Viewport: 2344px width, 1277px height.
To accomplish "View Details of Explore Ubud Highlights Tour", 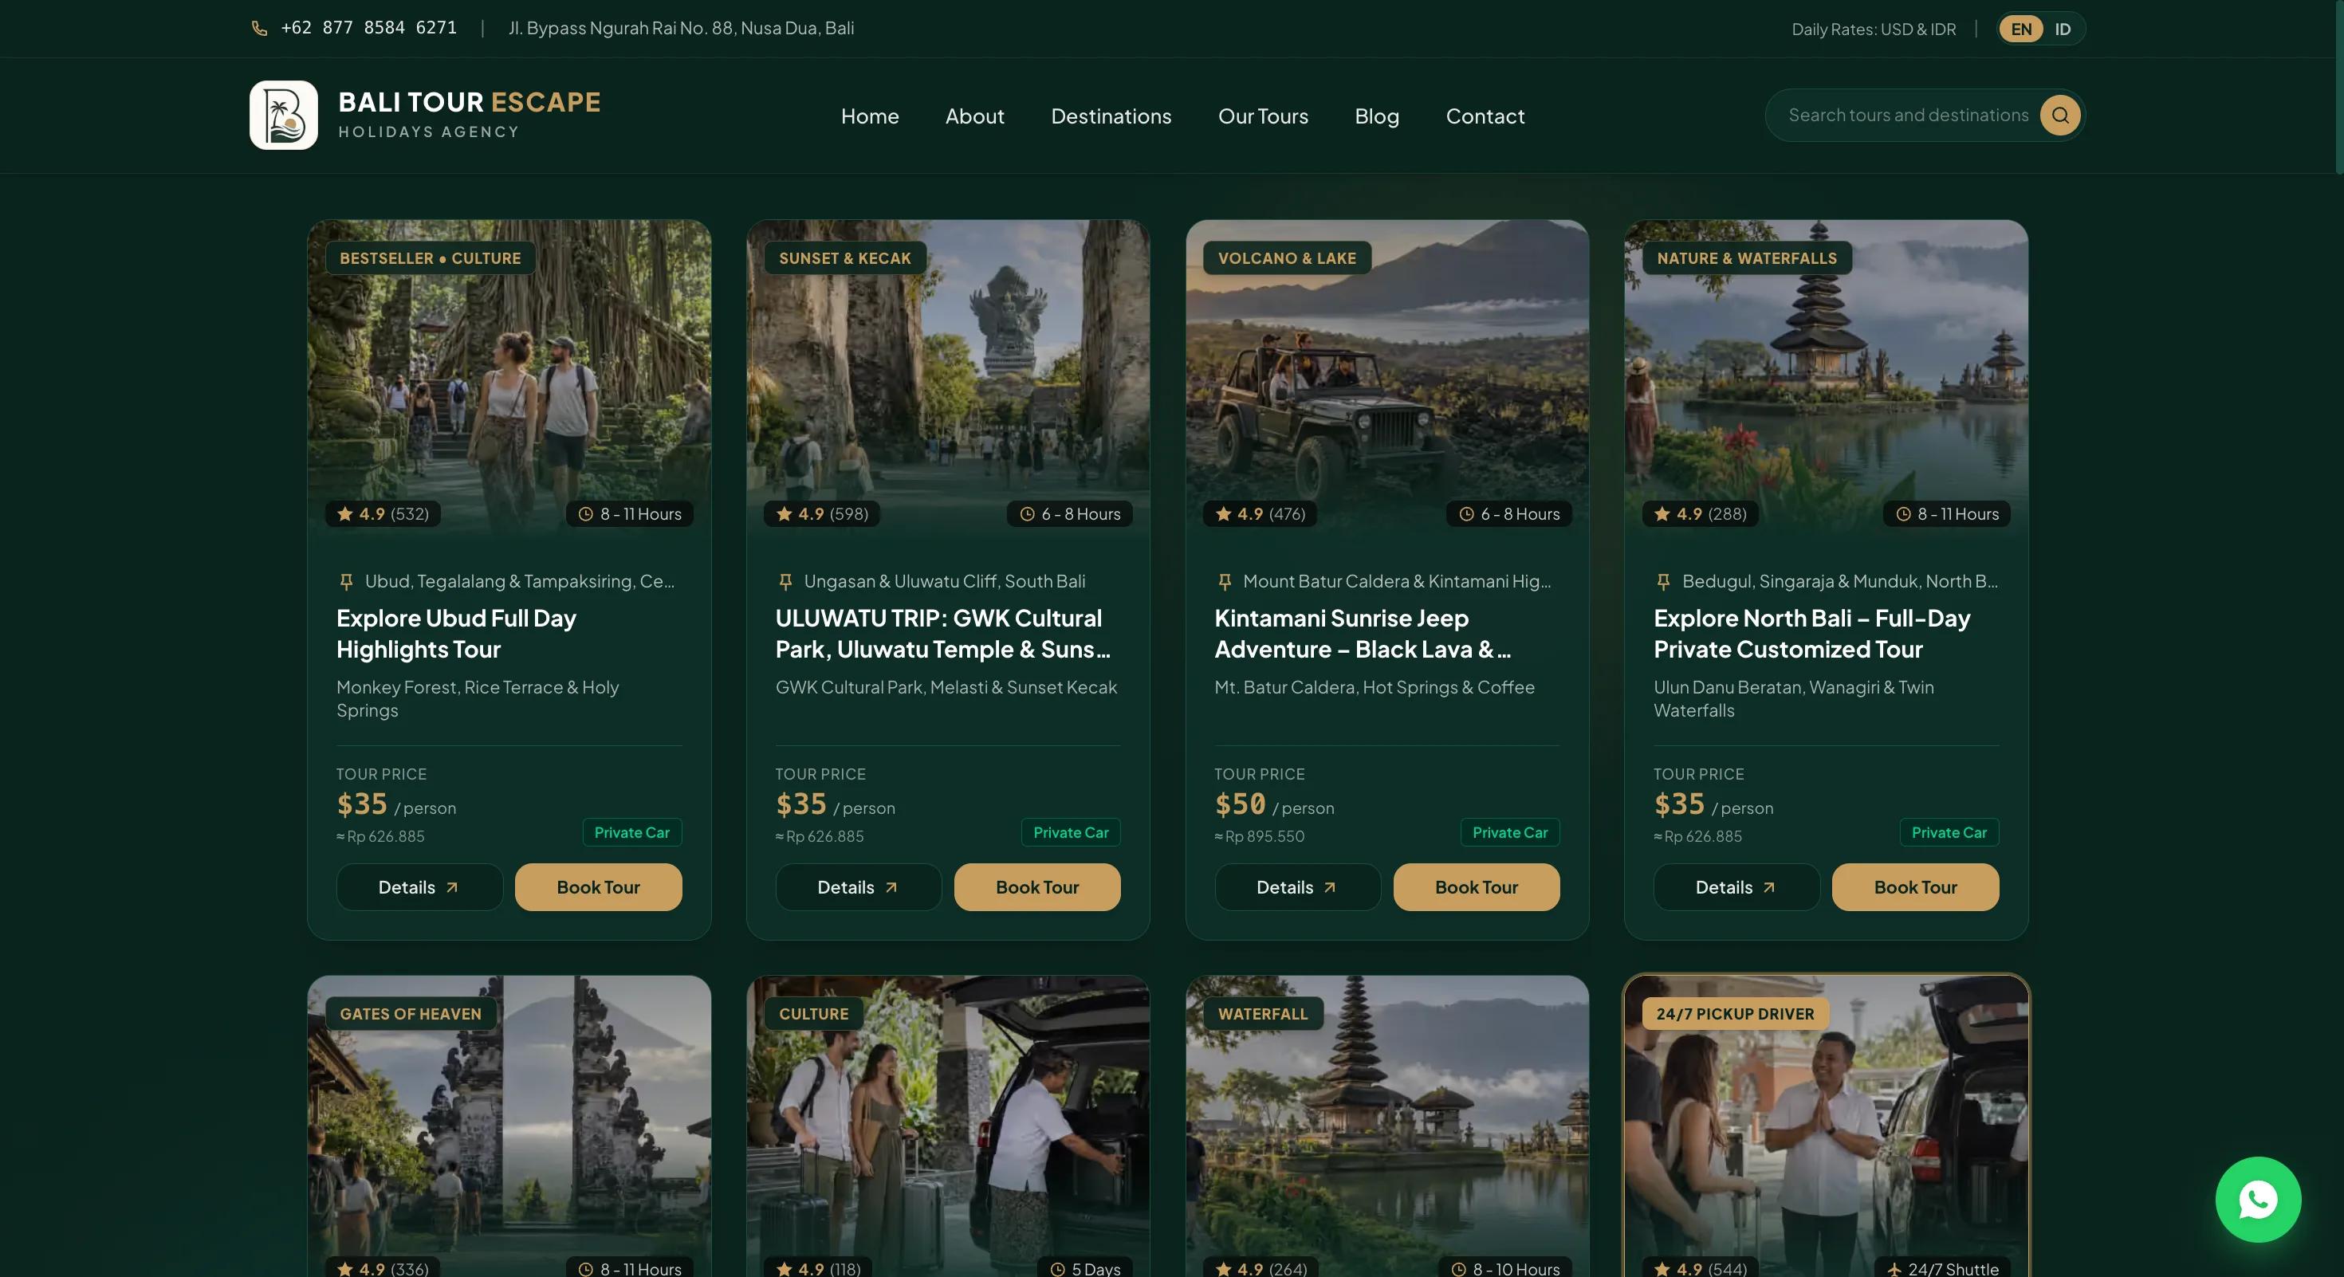I will tap(419, 886).
